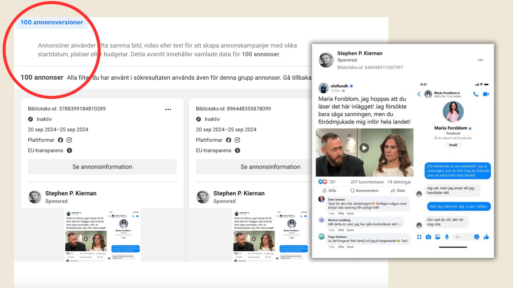Open three-dot menu on first ad card
Viewport: 513px width, 288px height.
(168, 109)
